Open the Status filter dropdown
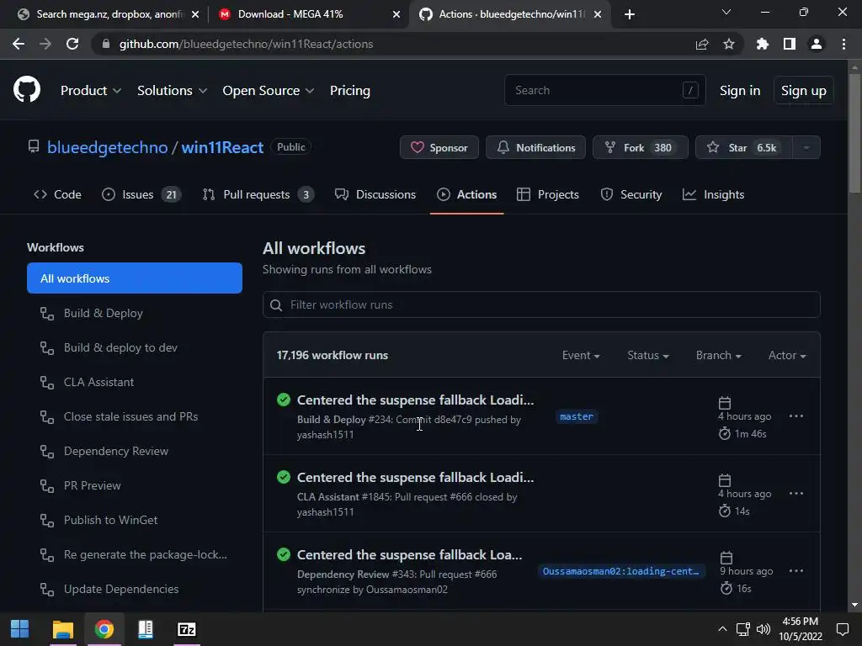 (648, 356)
